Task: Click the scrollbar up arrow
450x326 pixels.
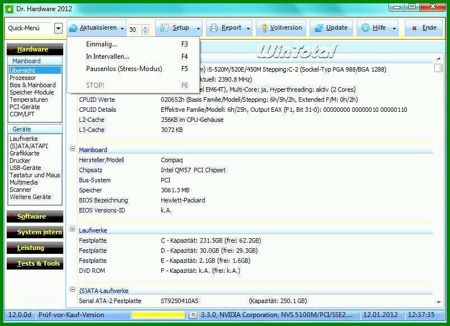Action: click(x=438, y=59)
